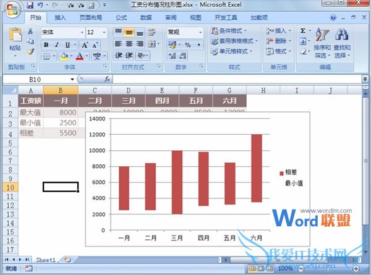Switch to the 审阅 tab
The width and height of the screenshot is (371, 275).
pos(171,17)
